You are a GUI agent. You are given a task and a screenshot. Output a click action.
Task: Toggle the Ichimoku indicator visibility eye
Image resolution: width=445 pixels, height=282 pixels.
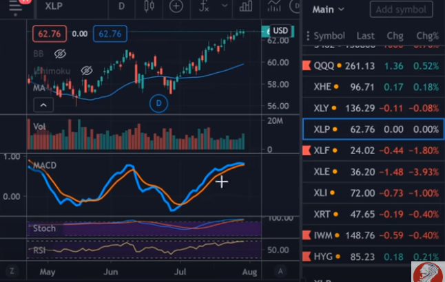(87, 71)
